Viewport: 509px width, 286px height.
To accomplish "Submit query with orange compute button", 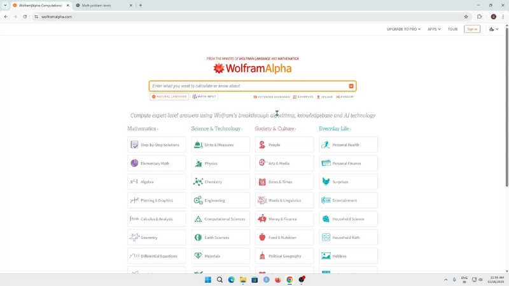I will pos(351,86).
